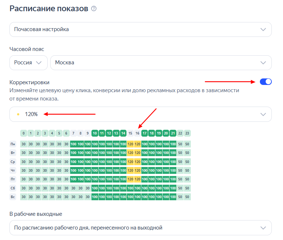
Task: Select the Пн row label
Action: 13,144
